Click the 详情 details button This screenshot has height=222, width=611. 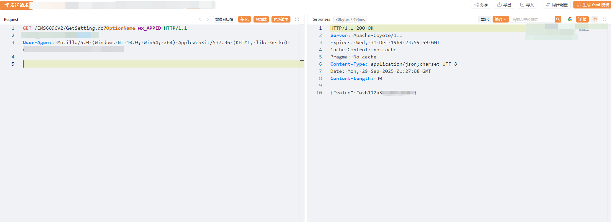click(x=582, y=19)
